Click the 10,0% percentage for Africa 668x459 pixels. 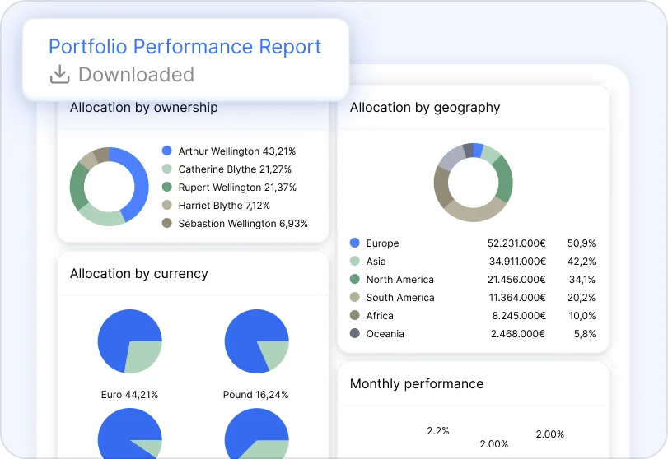point(582,316)
